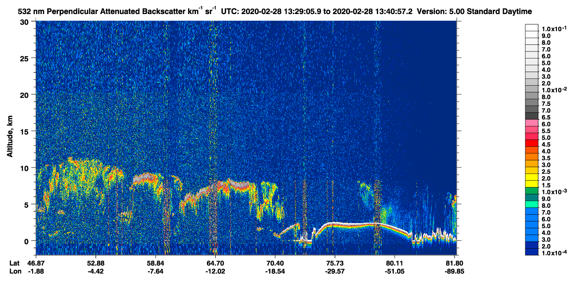Click the '6.5' colorbar label
Viewport: 571px width, 293px height.
(546, 117)
